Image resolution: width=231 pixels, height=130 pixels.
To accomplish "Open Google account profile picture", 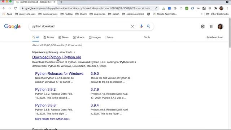I will coord(221,26).
